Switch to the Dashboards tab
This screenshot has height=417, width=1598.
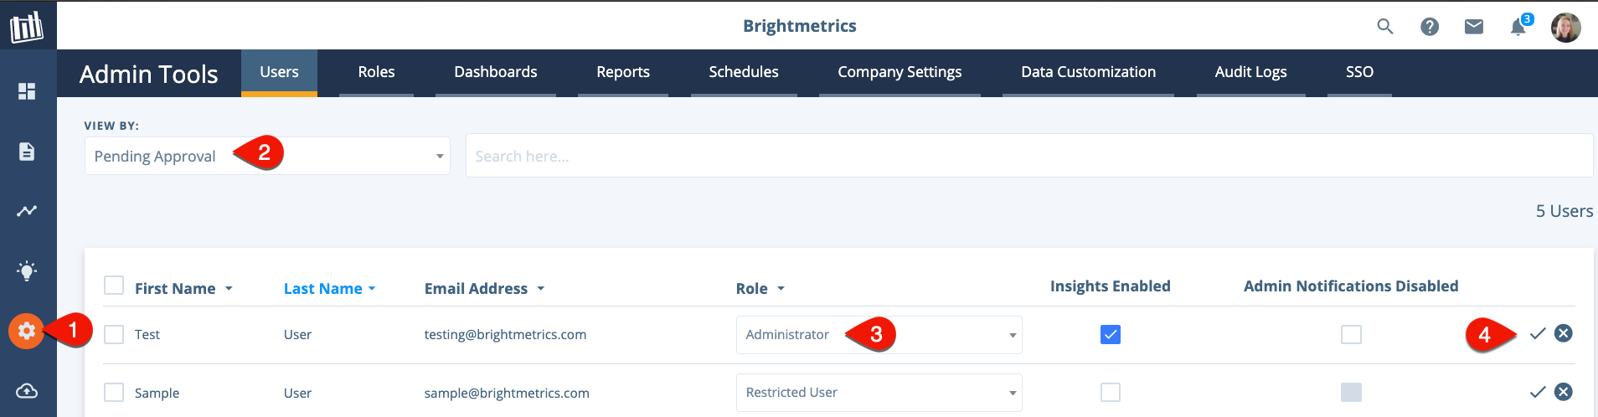[496, 72]
